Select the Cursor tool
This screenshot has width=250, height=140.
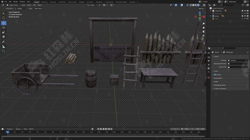[3, 18]
